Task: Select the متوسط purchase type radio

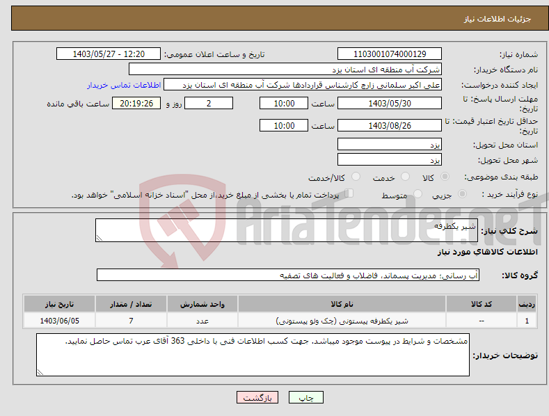Action: tap(417, 193)
